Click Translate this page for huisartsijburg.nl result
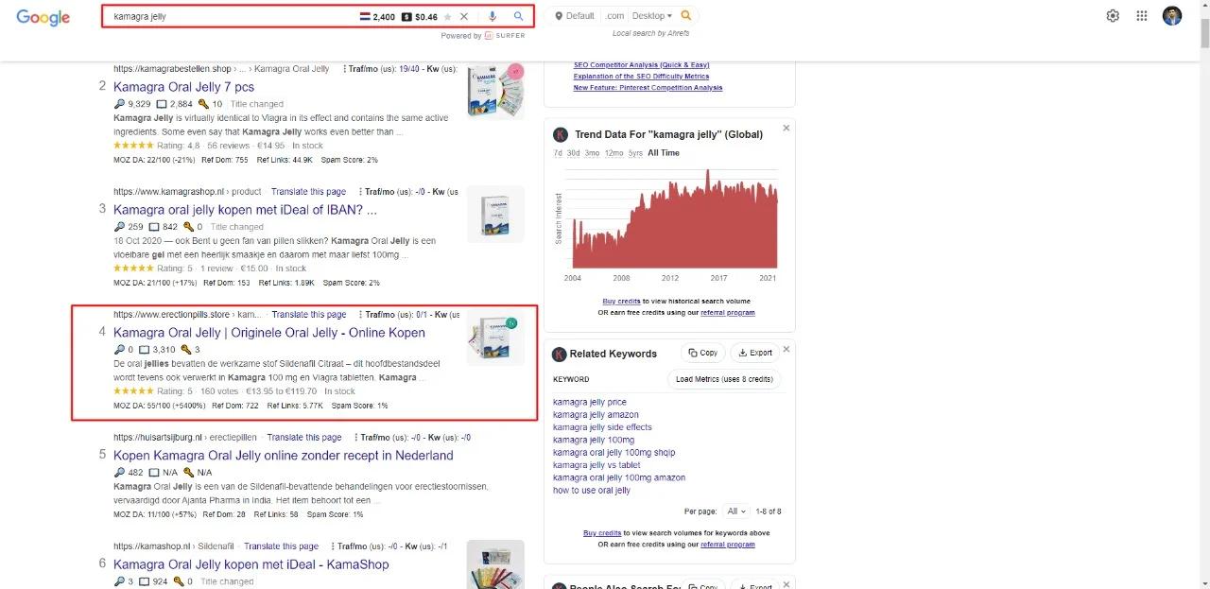 (304, 438)
